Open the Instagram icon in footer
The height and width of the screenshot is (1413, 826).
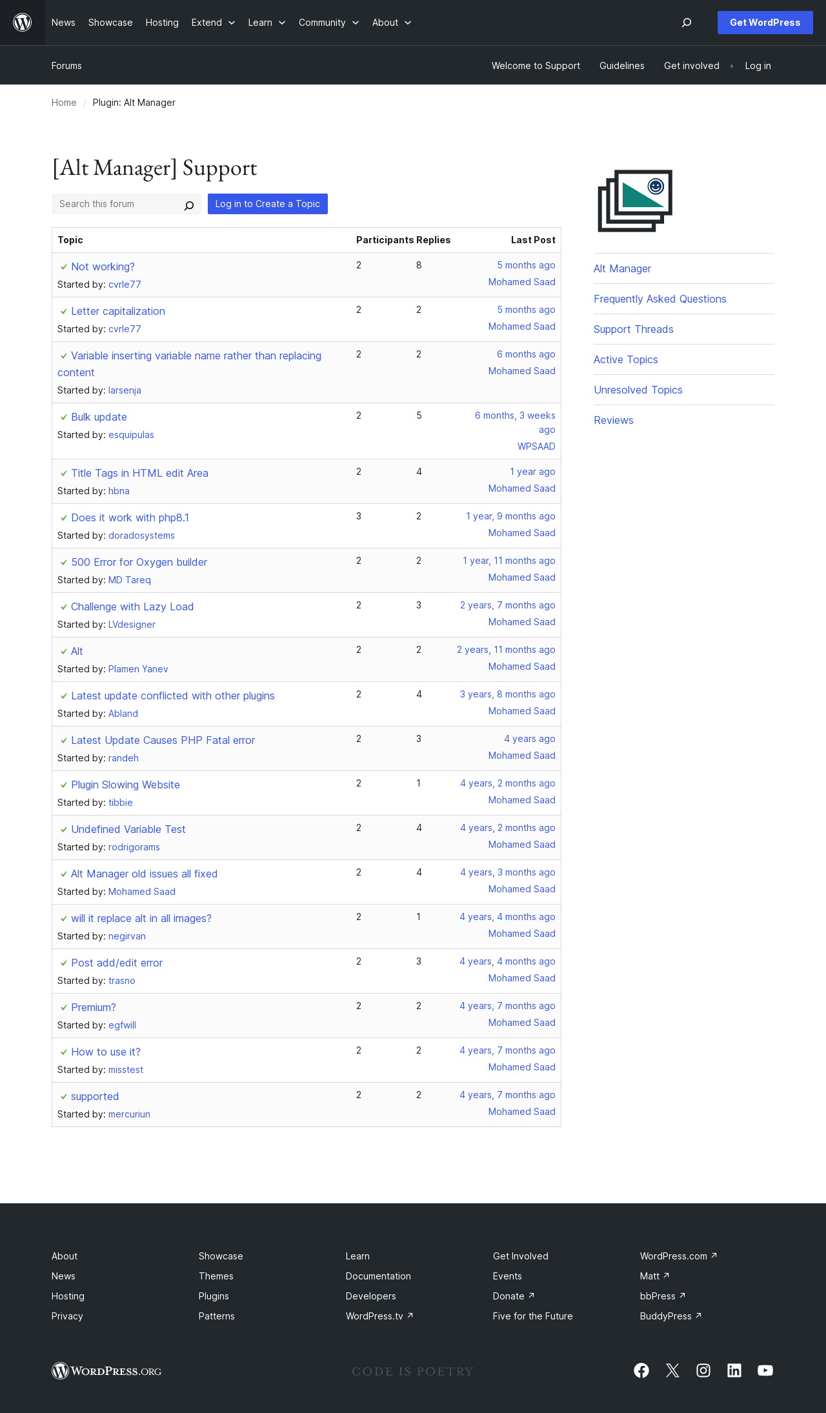click(x=703, y=1370)
